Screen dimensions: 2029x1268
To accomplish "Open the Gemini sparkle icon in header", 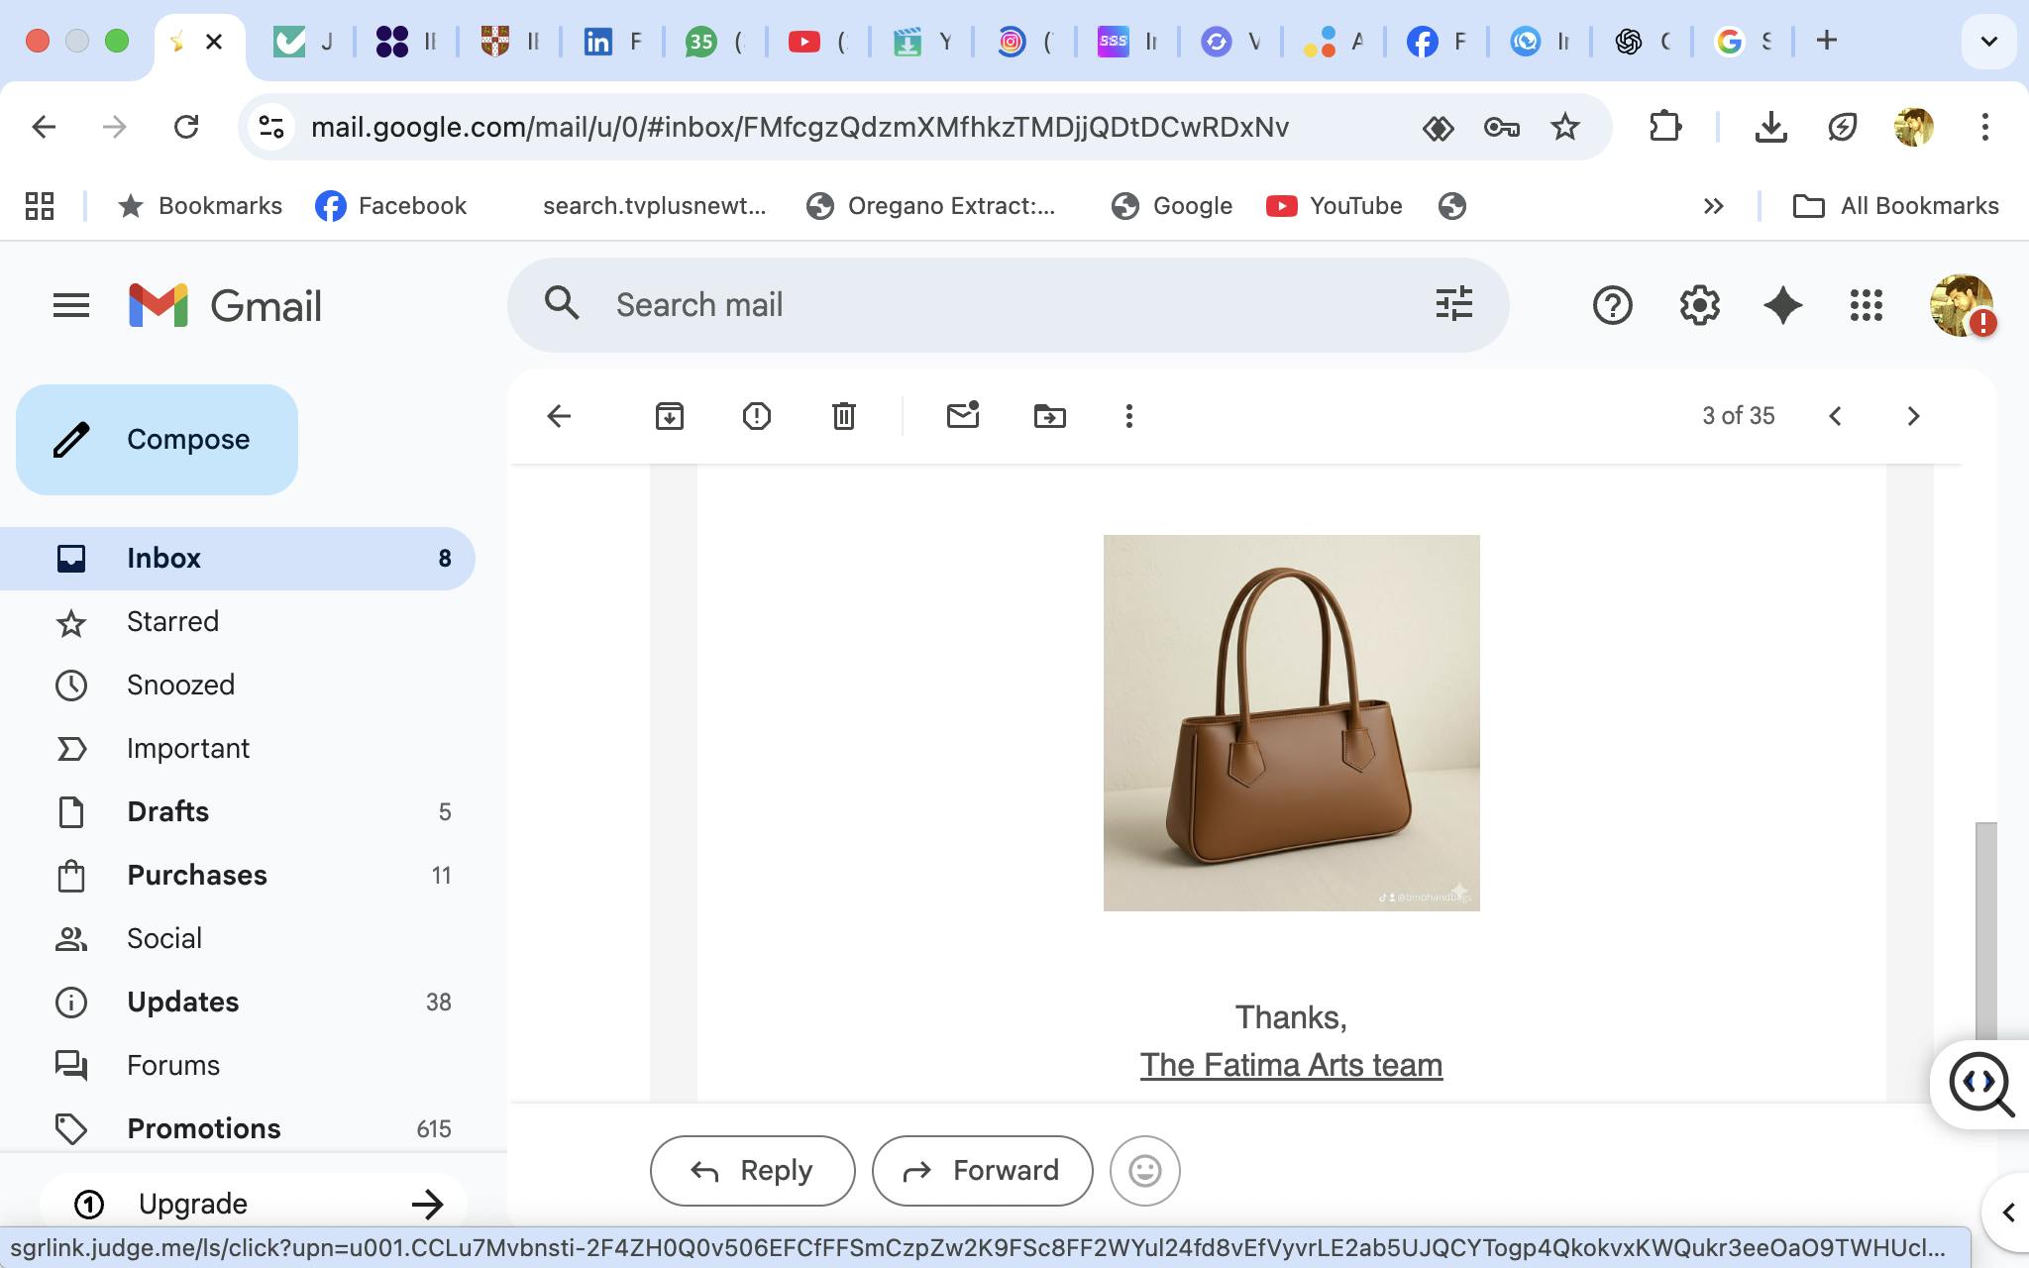I will (1782, 305).
